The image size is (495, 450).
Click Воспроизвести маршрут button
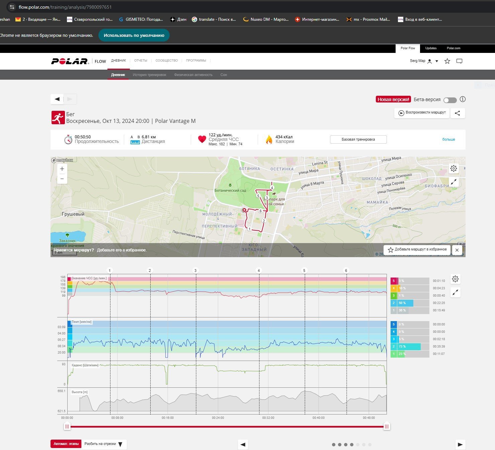point(422,113)
